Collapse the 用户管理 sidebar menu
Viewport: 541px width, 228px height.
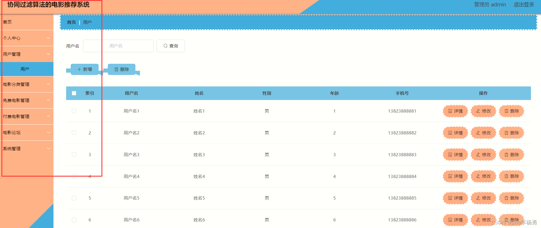(27, 54)
